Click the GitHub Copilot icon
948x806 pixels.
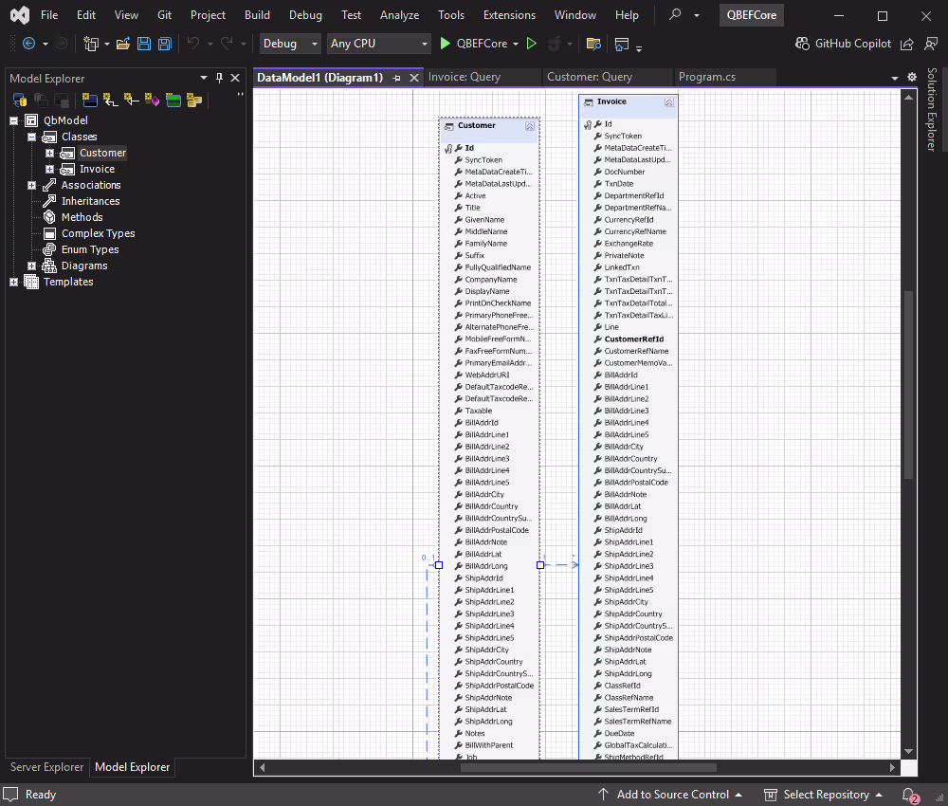tap(802, 44)
